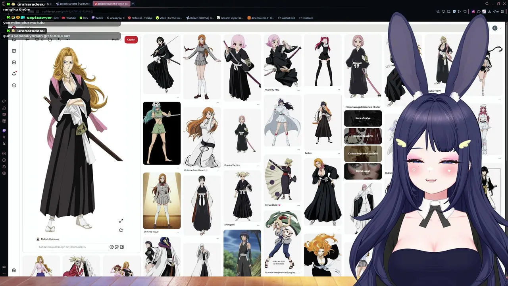Select the Dijital sanat suggestion tile
508x286 pixels.
pyautogui.click(x=363, y=171)
